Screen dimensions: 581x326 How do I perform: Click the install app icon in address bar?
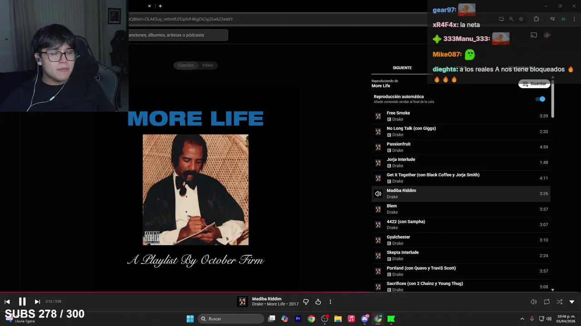(x=502, y=19)
